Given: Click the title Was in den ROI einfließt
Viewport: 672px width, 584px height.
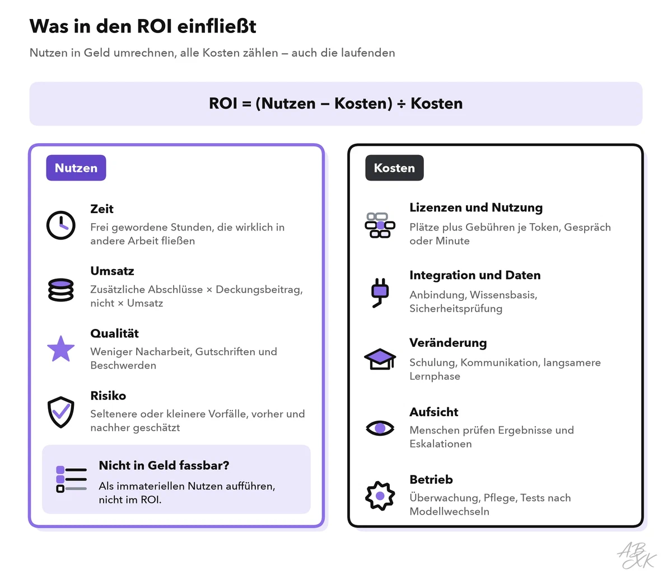Looking at the screenshot, I should coord(143,26).
